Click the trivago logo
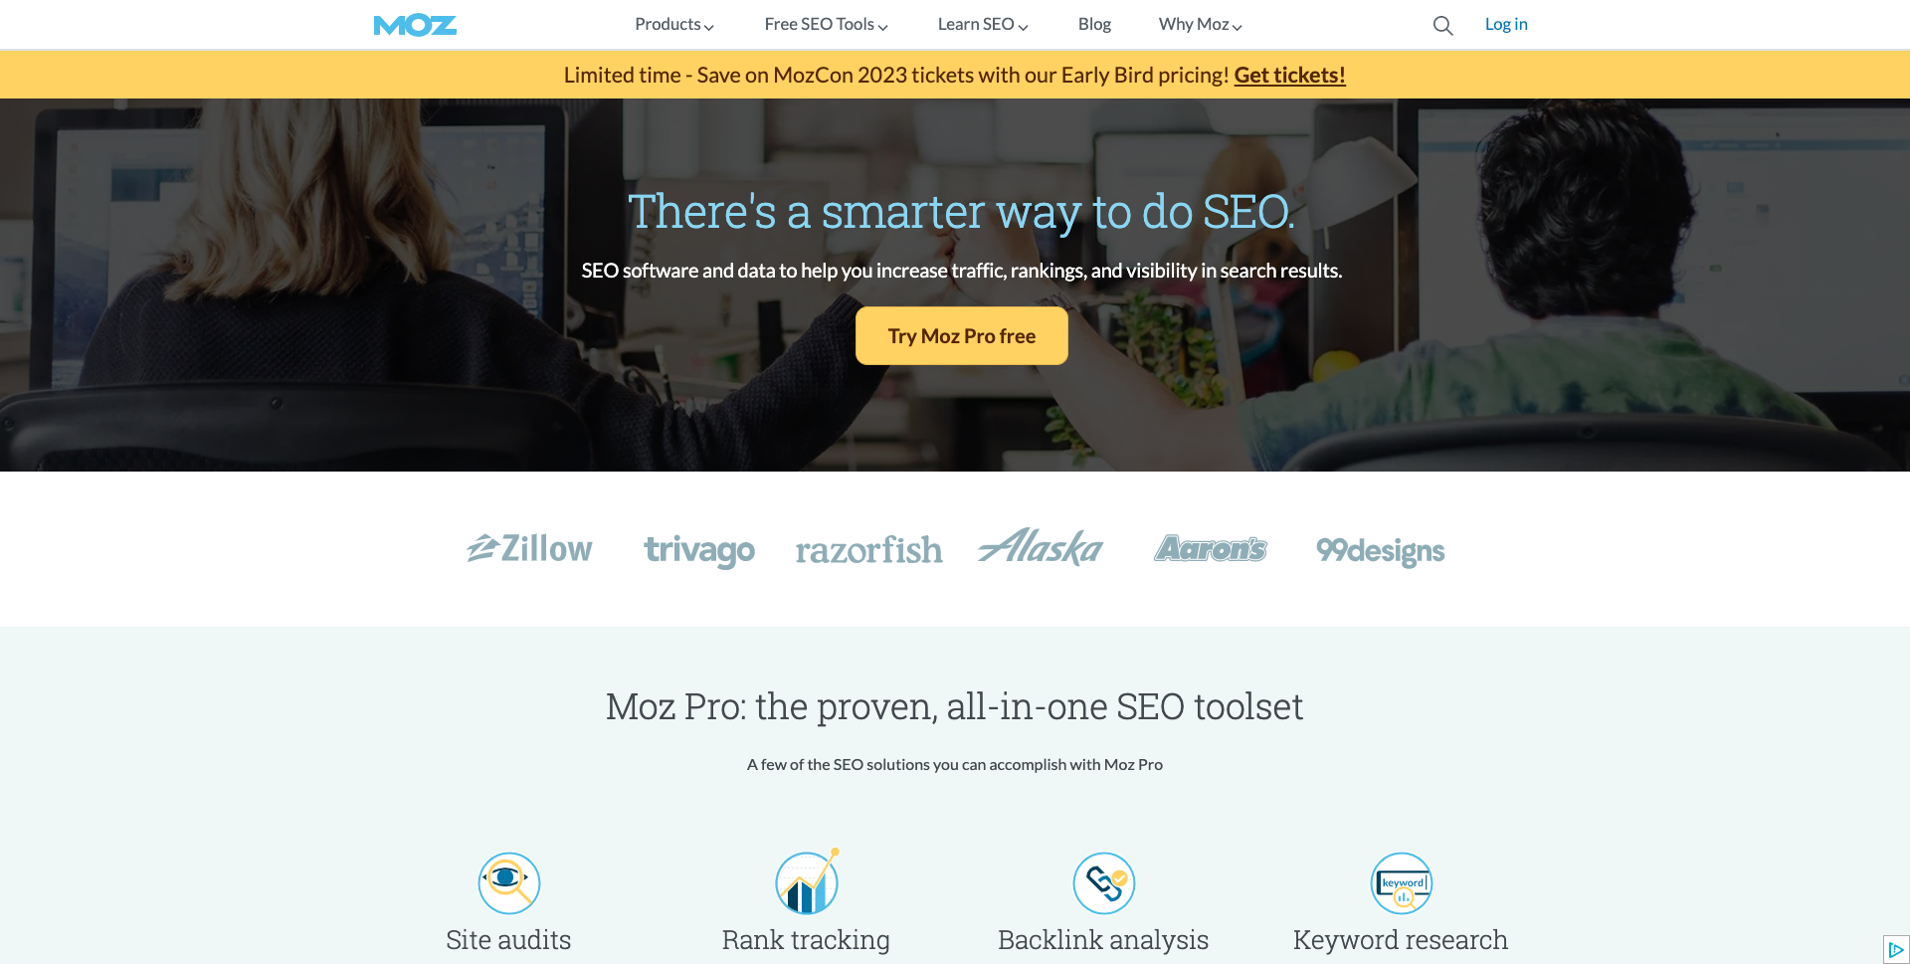 pos(699,550)
